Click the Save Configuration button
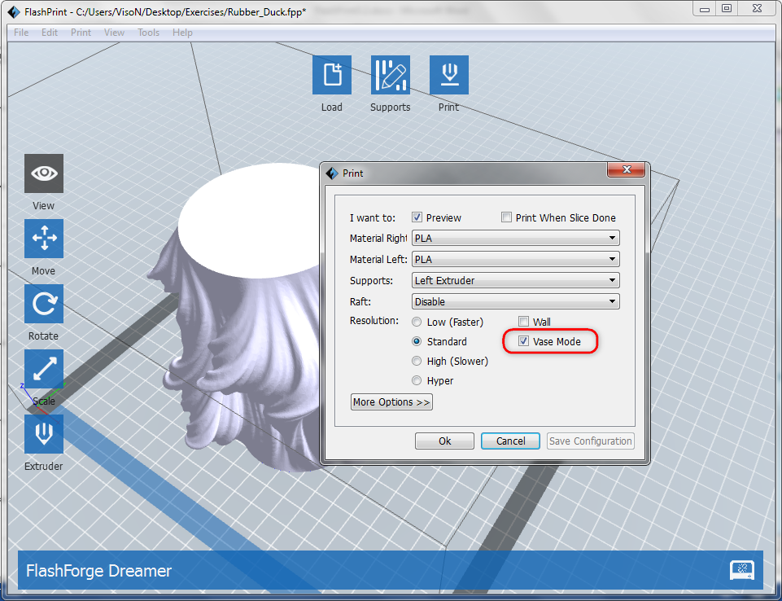782x601 pixels. [591, 441]
